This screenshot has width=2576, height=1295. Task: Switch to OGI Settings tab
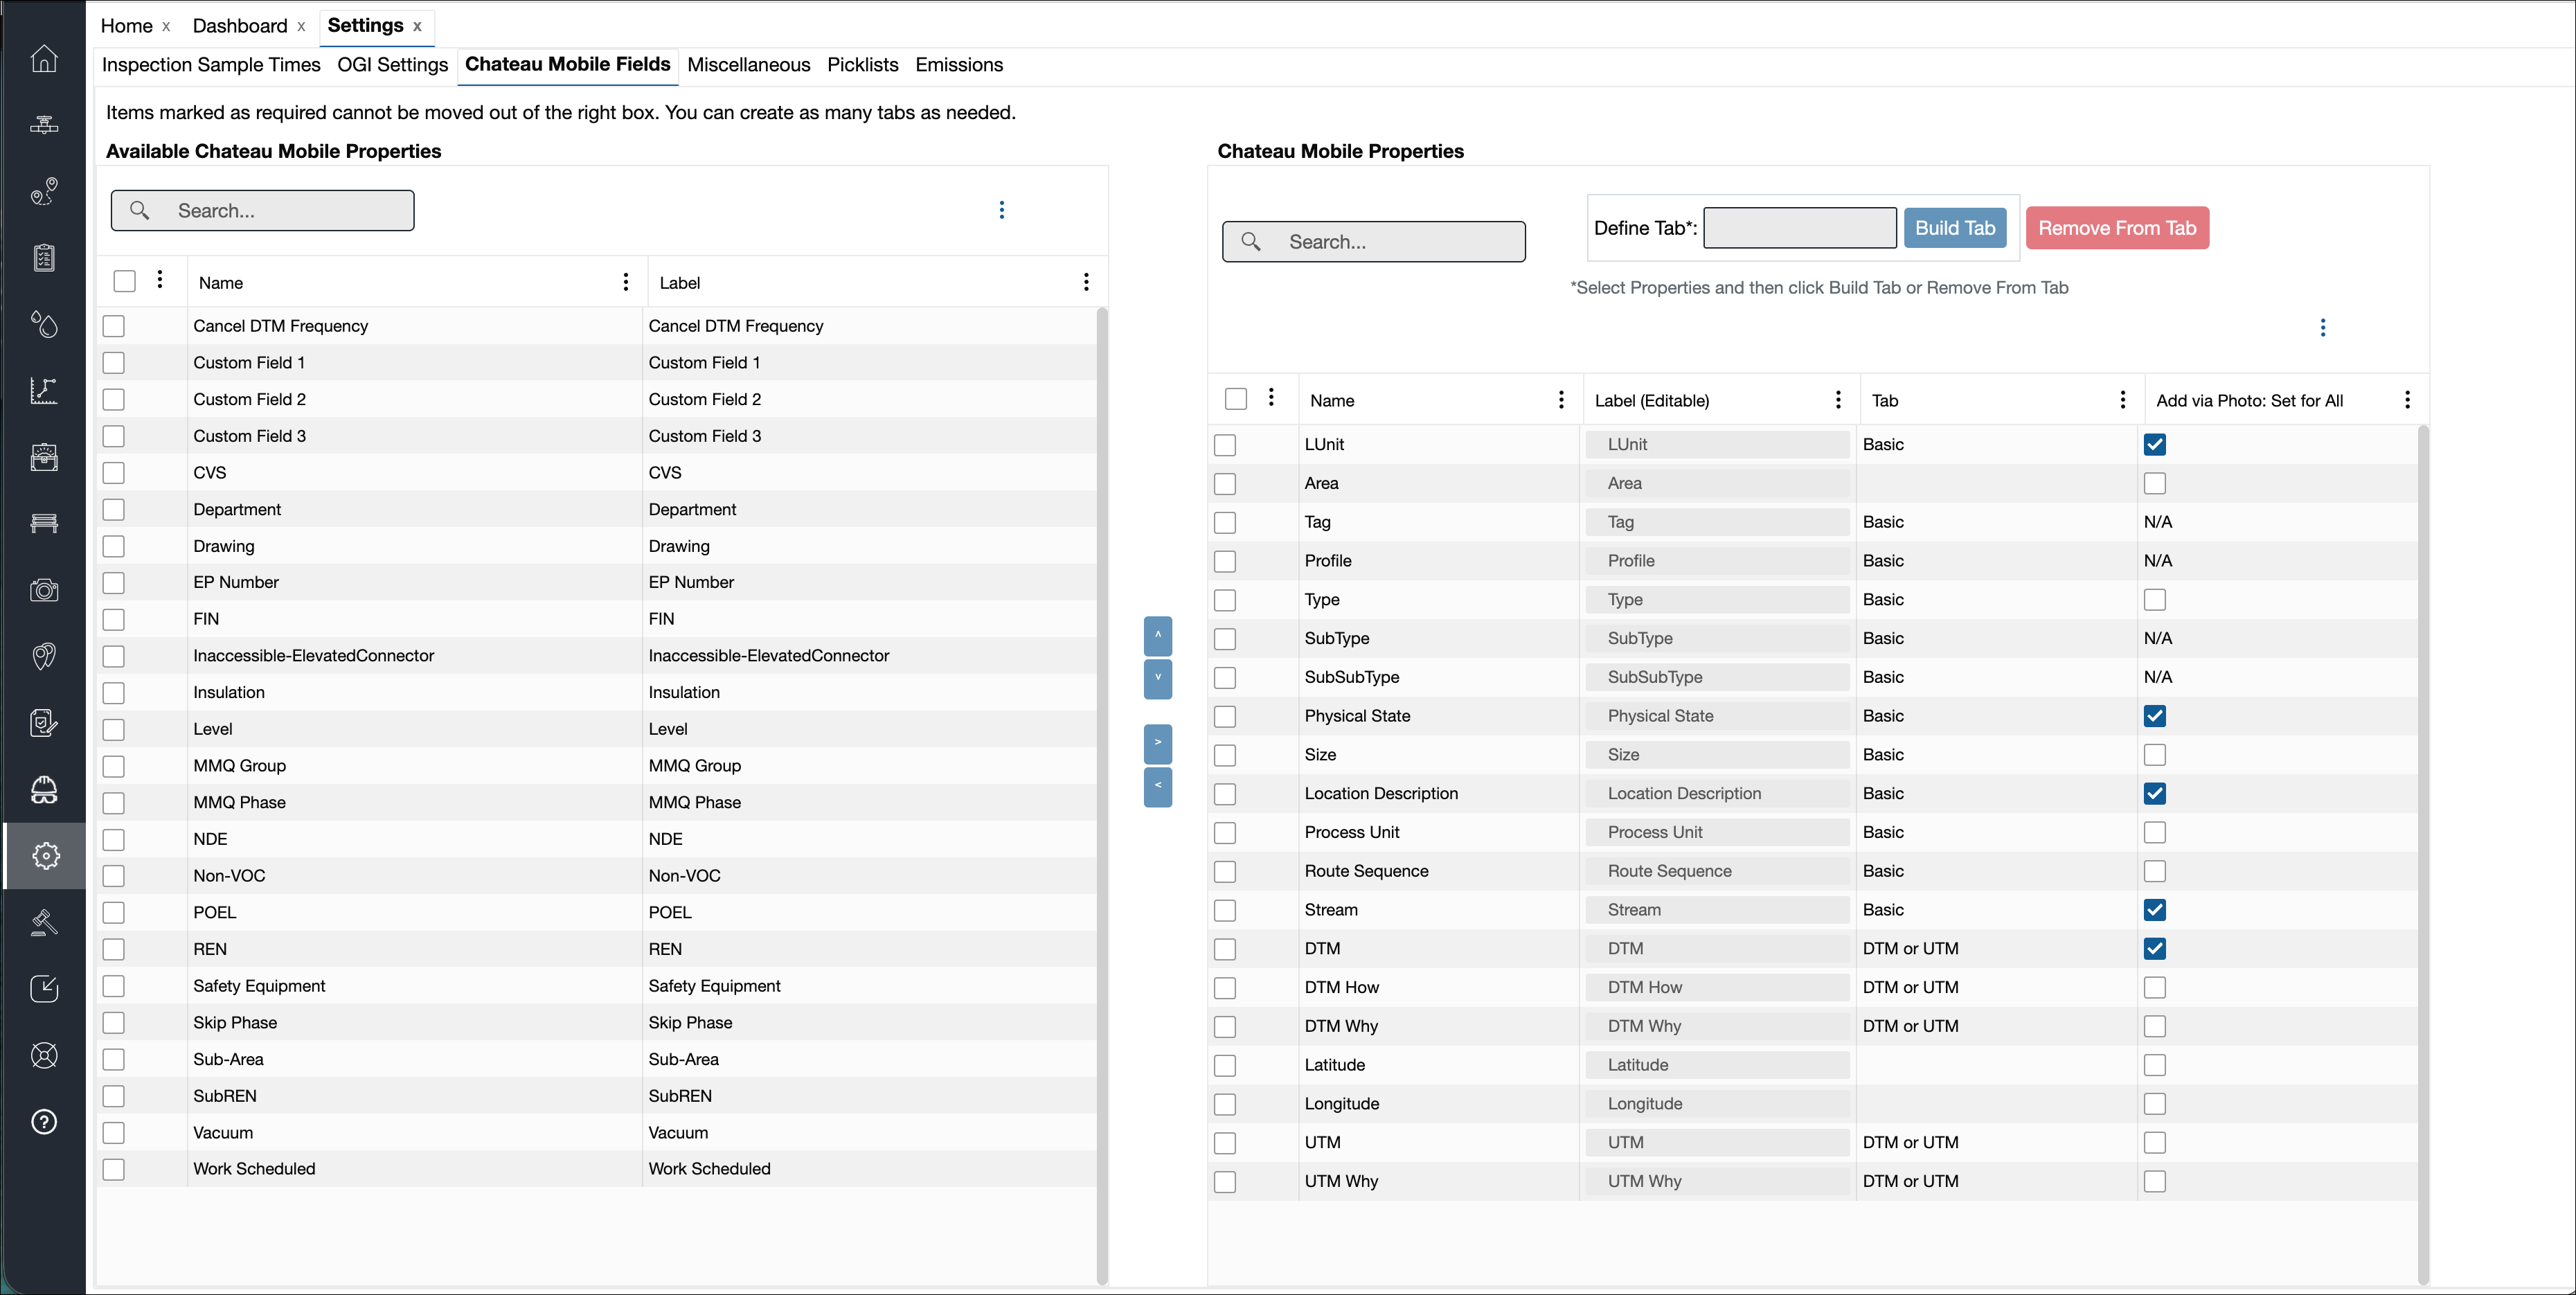[392, 65]
